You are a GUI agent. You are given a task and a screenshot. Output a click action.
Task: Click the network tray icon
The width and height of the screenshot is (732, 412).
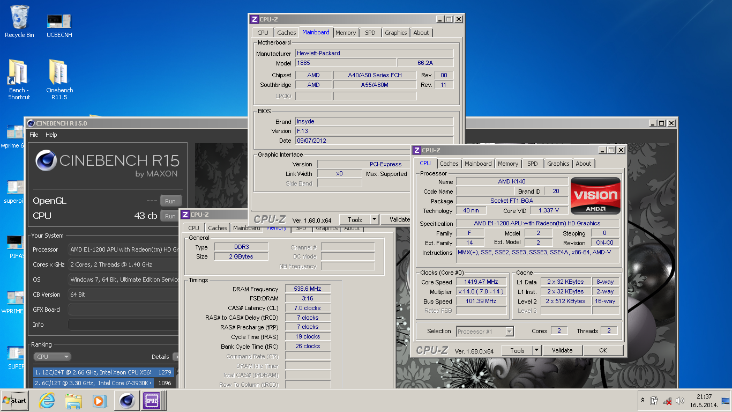pyautogui.click(x=667, y=401)
